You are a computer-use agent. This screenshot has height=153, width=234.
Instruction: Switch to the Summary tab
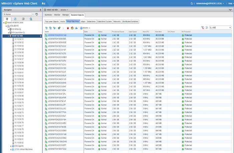(48, 15)
